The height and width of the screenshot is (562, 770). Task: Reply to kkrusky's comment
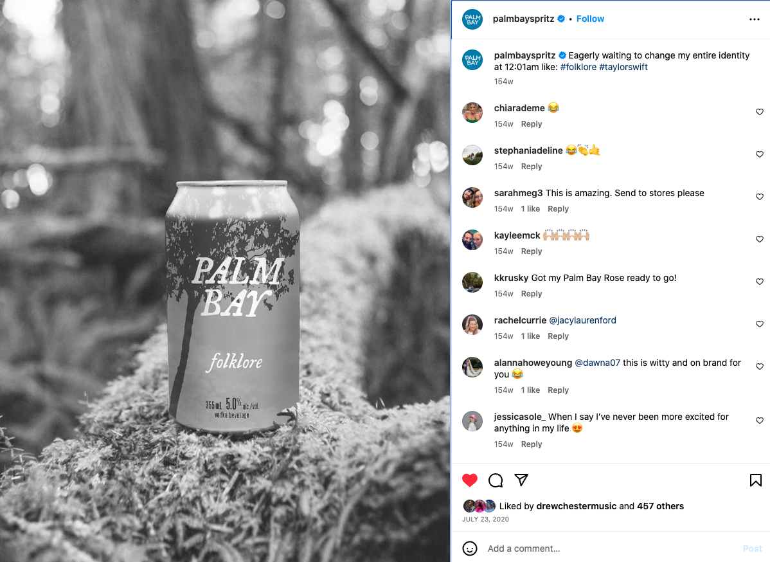[532, 293]
